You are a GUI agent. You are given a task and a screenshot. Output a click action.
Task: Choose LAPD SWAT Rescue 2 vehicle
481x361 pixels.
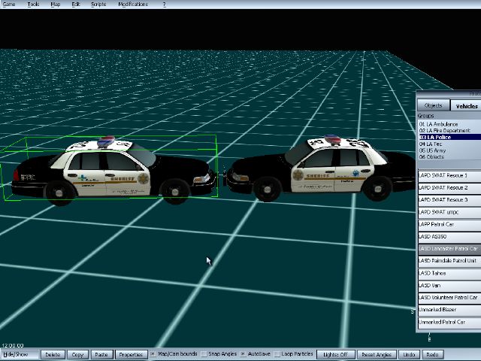449,188
